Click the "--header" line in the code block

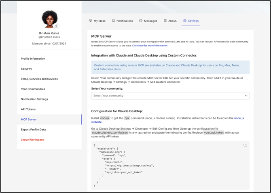pos(113,169)
